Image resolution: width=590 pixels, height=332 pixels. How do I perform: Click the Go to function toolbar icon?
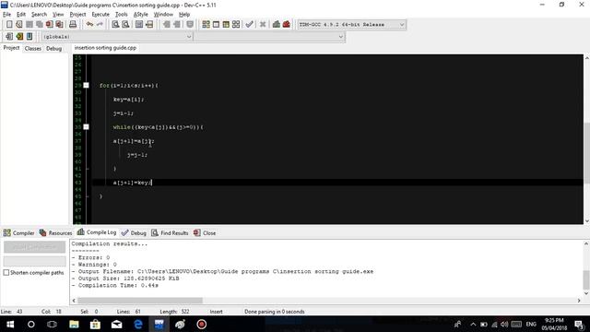pos(139,25)
